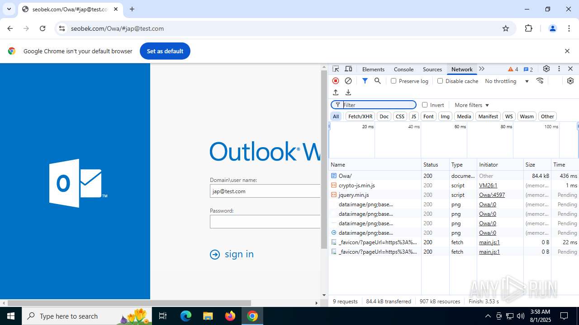Open DevTools settings gear
579x325 pixels.
(546, 69)
